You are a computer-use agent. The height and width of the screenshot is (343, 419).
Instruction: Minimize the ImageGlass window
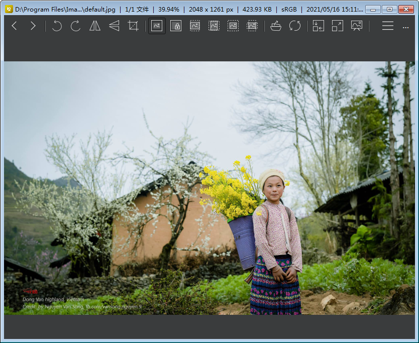point(373,10)
